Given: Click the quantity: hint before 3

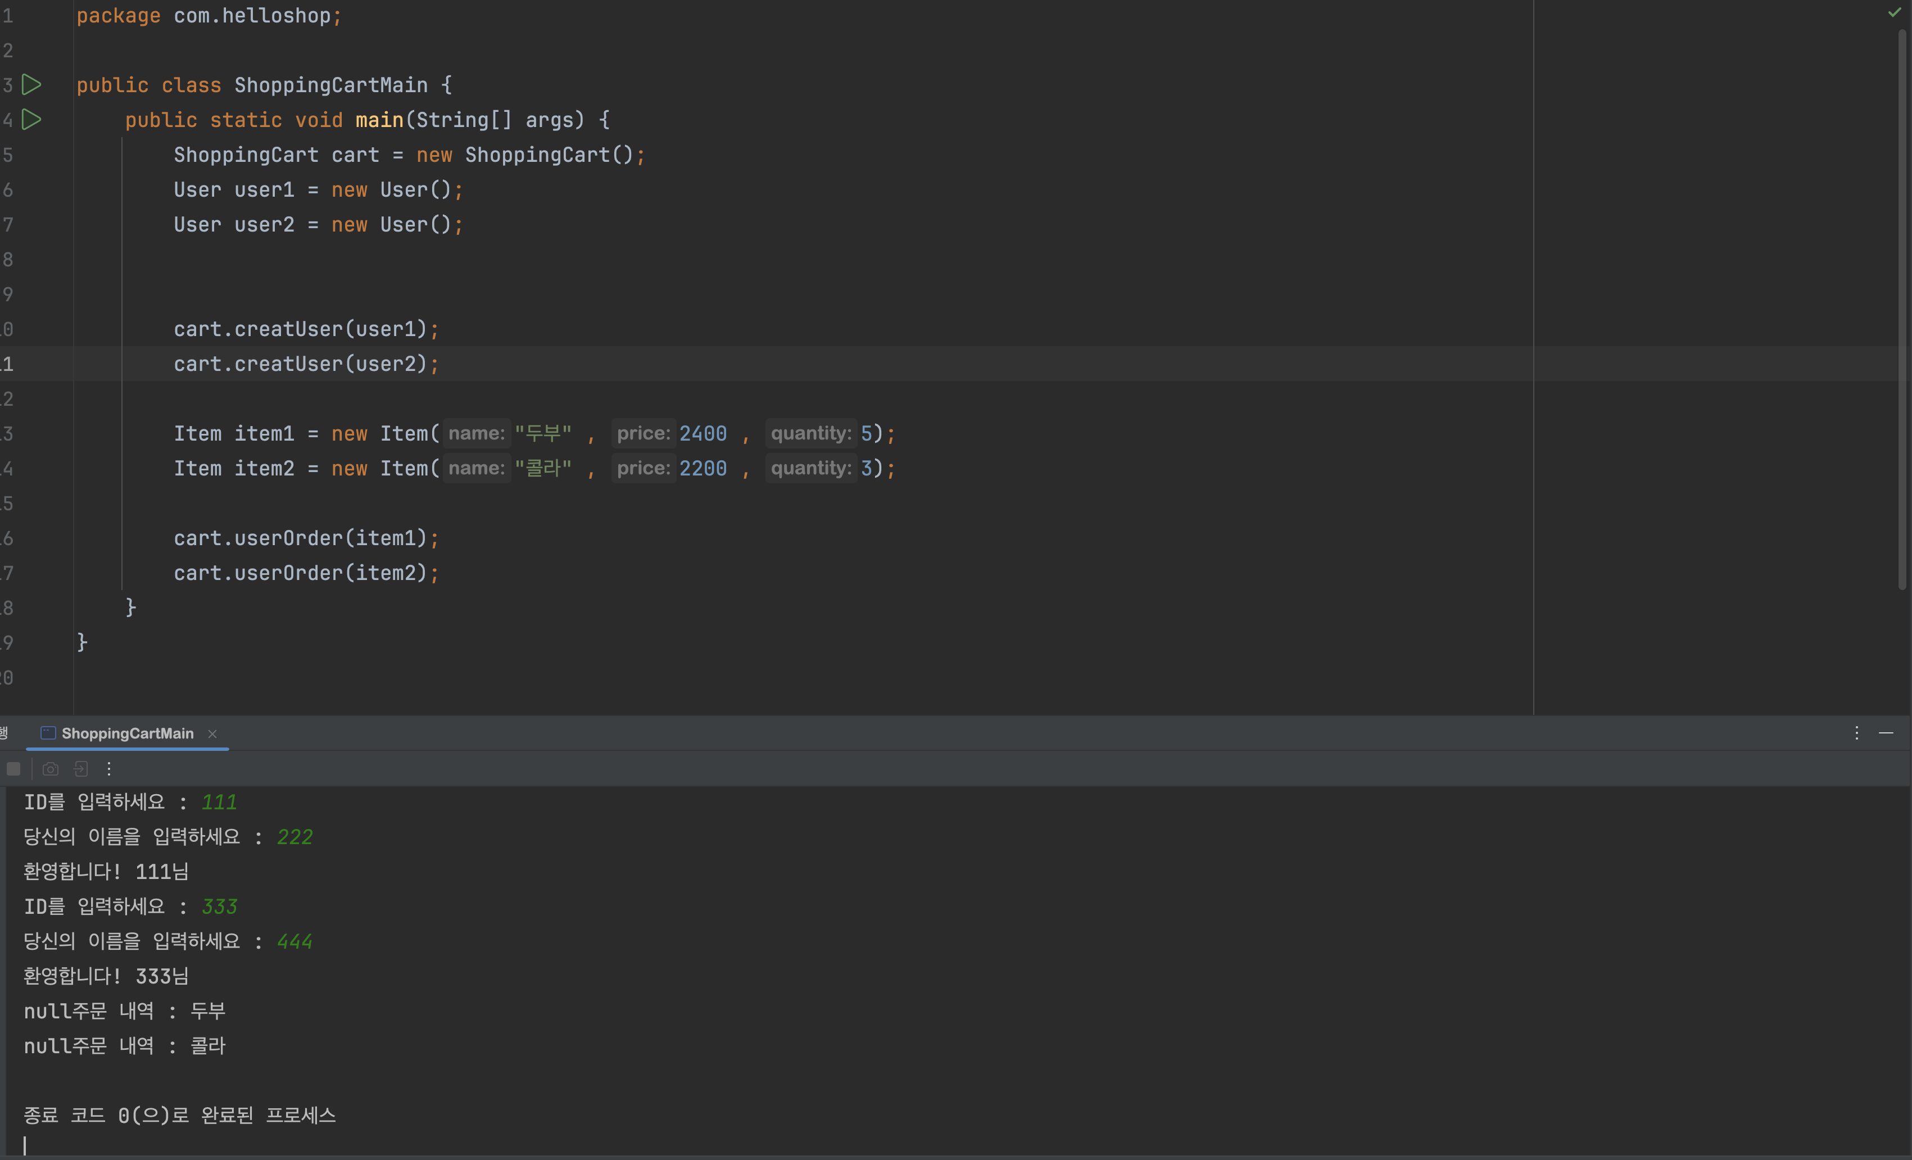Looking at the screenshot, I should coord(811,468).
